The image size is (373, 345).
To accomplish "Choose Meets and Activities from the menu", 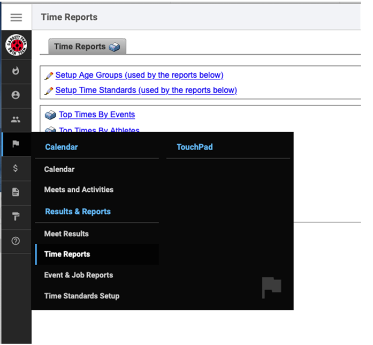I will tap(79, 190).
